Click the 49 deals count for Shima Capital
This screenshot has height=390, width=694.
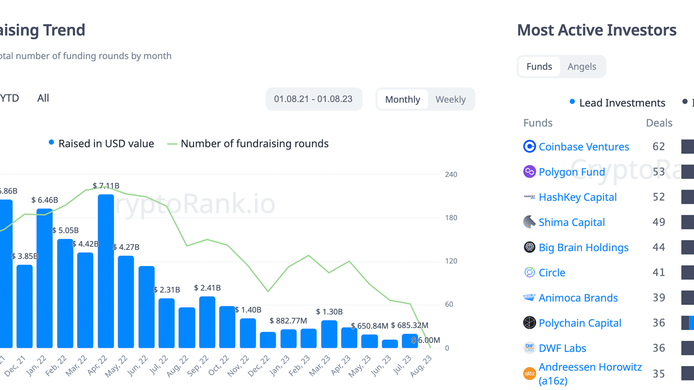coord(658,222)
